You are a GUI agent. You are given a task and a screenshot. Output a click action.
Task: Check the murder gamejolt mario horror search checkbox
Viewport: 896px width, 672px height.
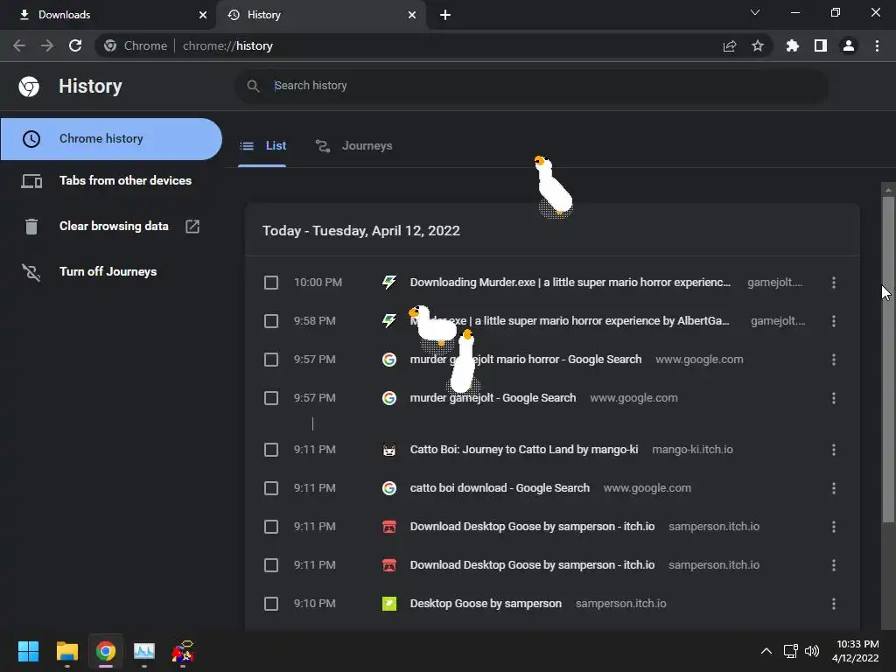click(x=271, y=360)
